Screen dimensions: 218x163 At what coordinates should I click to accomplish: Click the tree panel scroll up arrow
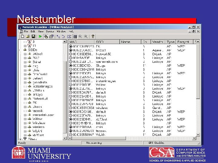64,41
